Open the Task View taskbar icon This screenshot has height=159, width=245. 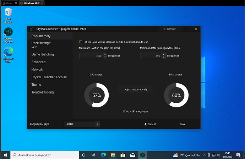click(93, 155)
